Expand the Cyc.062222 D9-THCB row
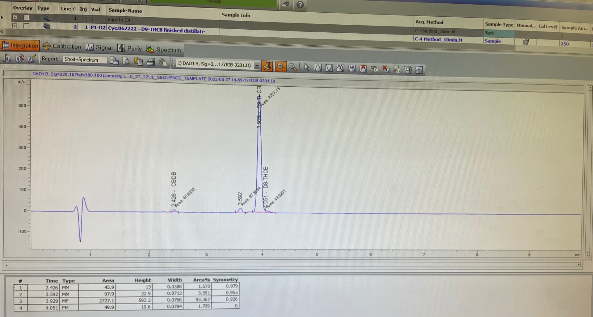Image resolution: width=593 pixels, height=317 pixels. tap(15, 26)
